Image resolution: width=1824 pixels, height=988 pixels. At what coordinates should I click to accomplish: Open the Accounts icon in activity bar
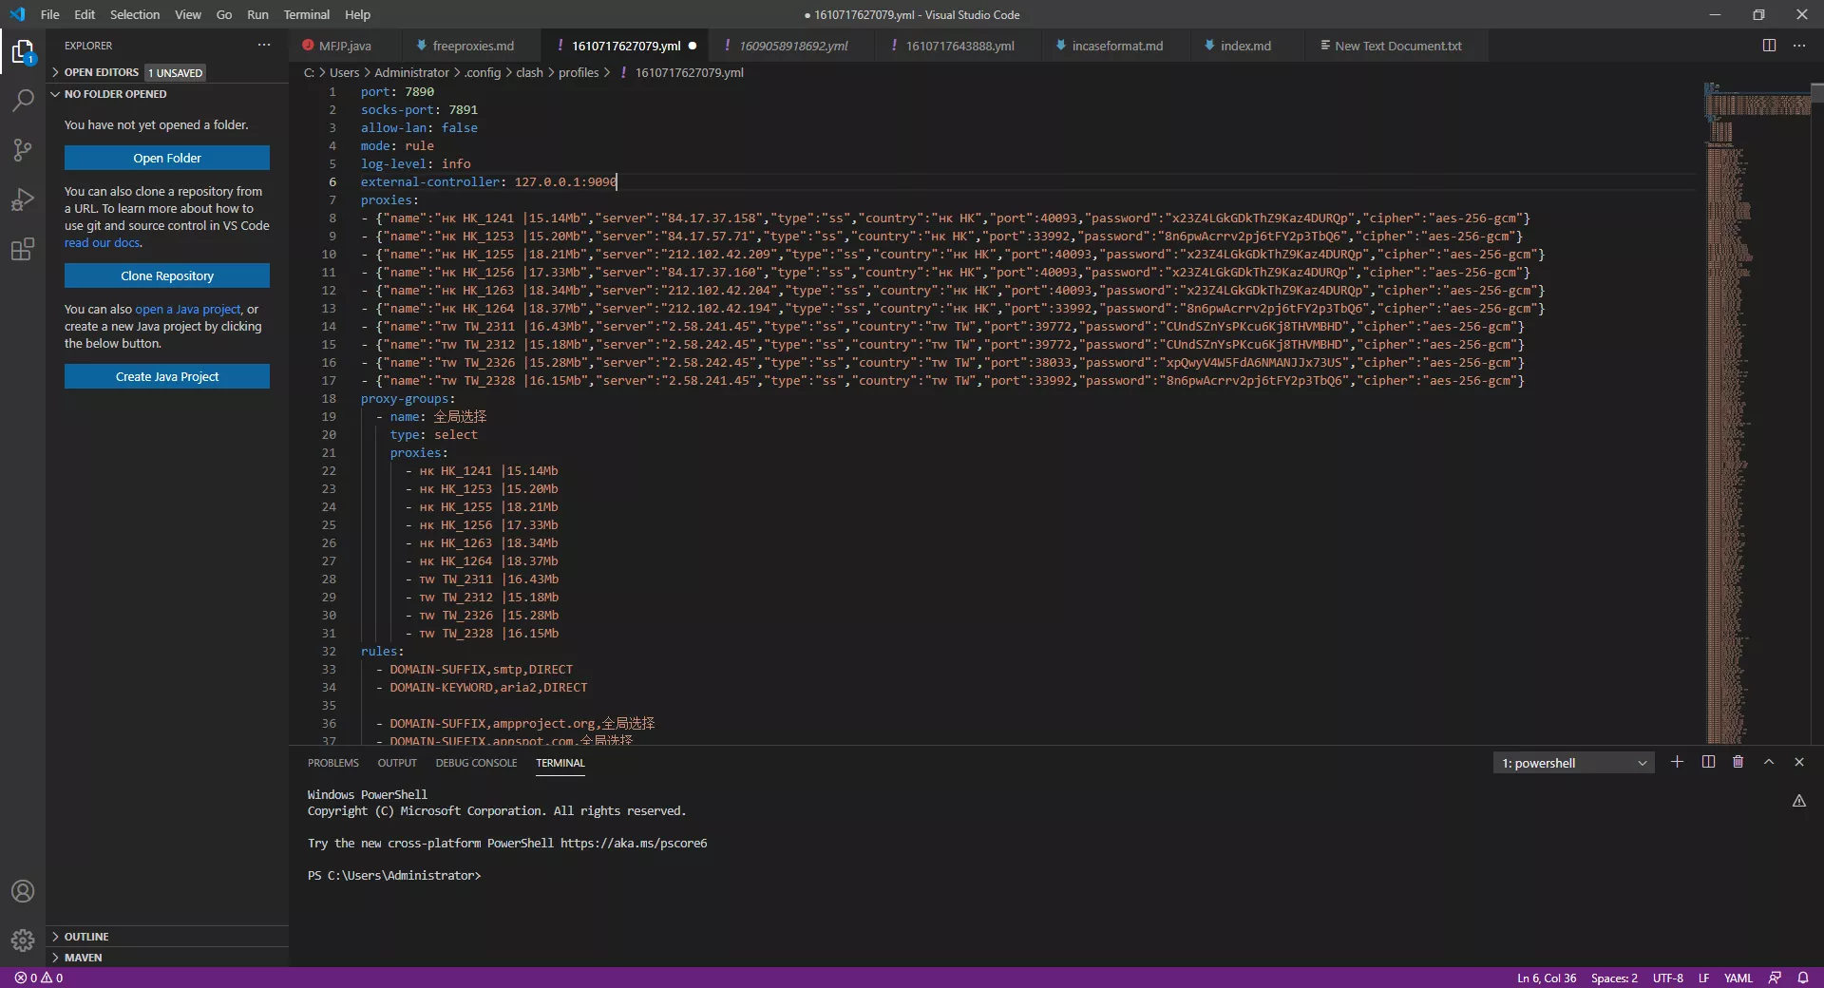[23, 891]
